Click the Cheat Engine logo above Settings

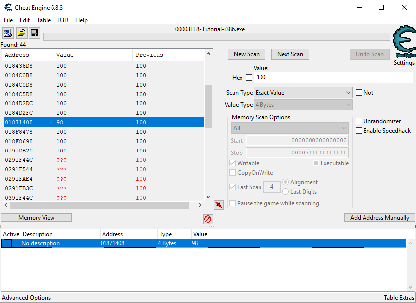coord(404,42)
